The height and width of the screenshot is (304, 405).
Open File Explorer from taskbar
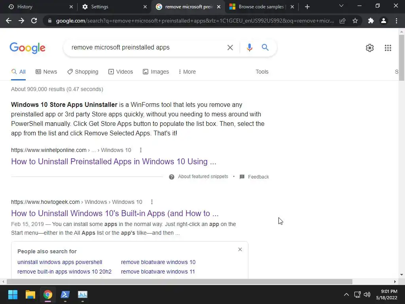[x=30, y=294]
